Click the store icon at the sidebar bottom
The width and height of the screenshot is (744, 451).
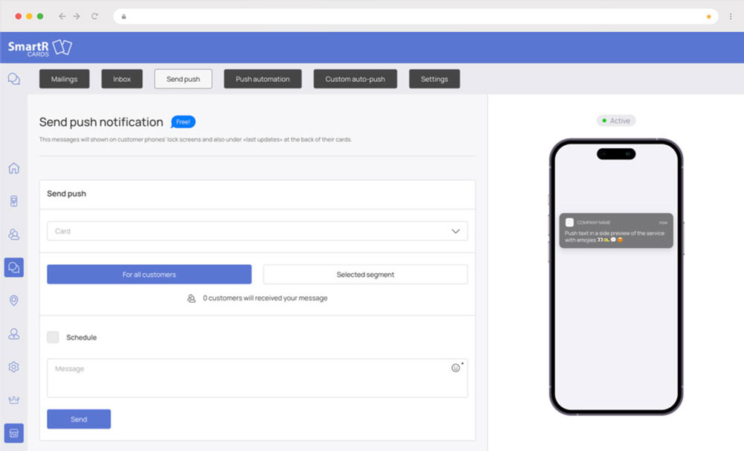pos(13,432)
